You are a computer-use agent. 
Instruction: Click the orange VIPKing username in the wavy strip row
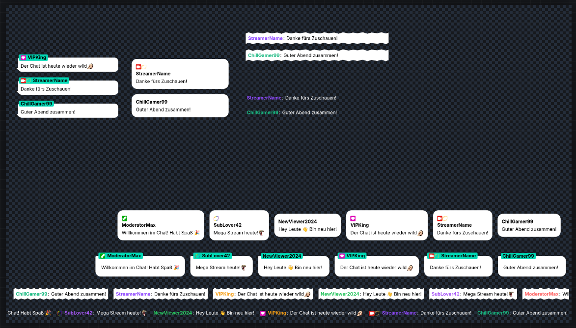224,293
